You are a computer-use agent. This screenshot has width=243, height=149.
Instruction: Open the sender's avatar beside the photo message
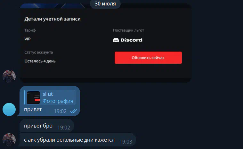pos(9,76)
